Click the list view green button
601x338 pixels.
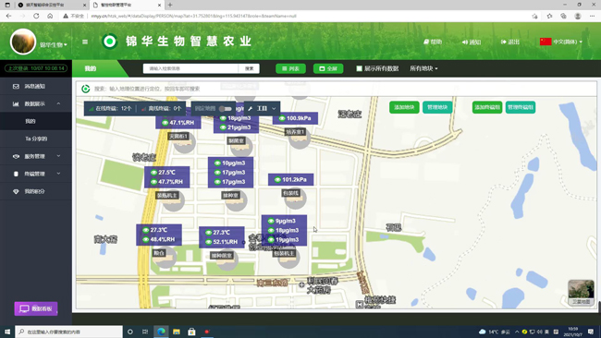tap(290, 68)
